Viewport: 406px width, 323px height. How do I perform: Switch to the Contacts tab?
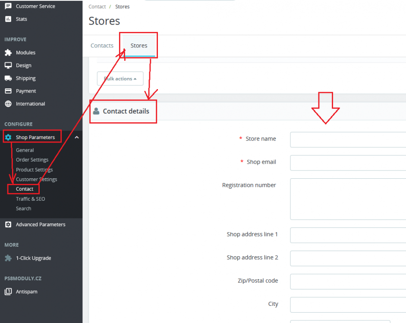tap(102, 46)
